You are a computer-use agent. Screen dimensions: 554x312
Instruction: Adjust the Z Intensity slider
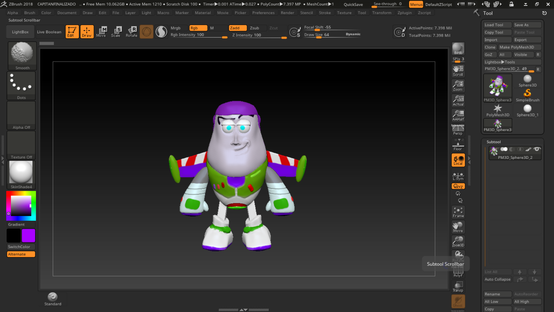(259, 35)
